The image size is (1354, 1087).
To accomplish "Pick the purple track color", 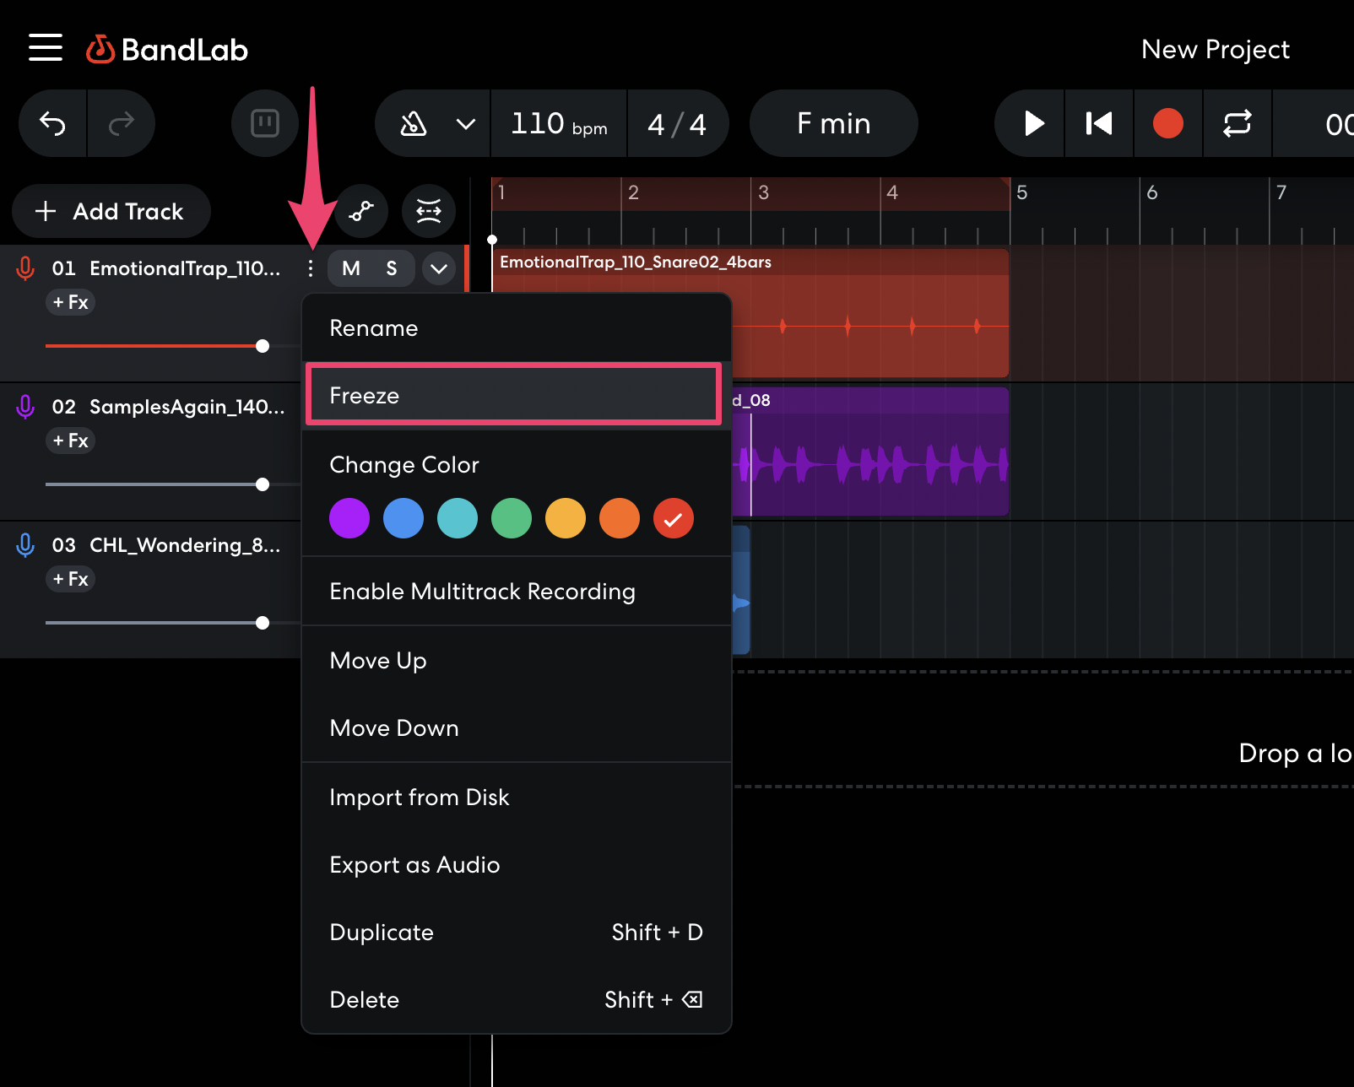I will [349, 518].
